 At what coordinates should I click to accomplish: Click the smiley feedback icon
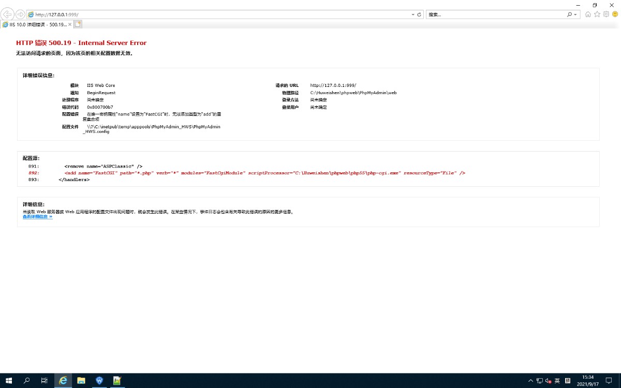pyautogui.click(x=615, y=14)
